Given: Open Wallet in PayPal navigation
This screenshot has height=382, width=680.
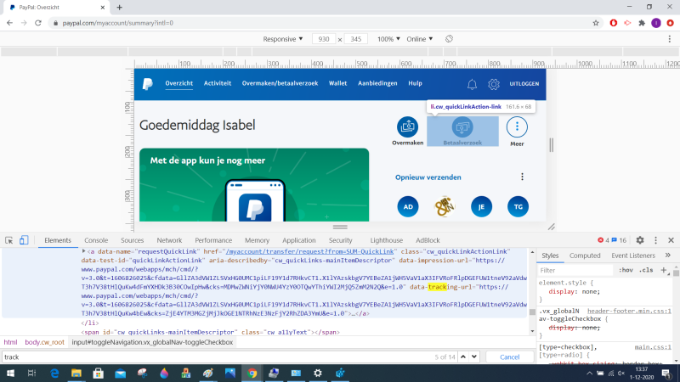Looking at the screenshot, I should coord(337,83).
